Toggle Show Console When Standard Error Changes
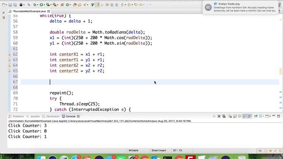This screenshot has width=283, height=159. (x=249, y=116)
